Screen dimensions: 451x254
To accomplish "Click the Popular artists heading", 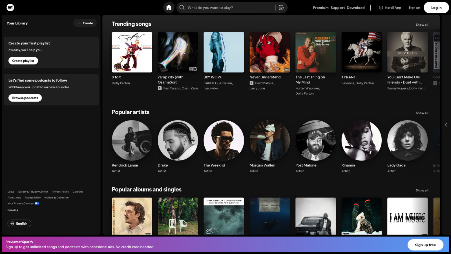I will 131,112.
